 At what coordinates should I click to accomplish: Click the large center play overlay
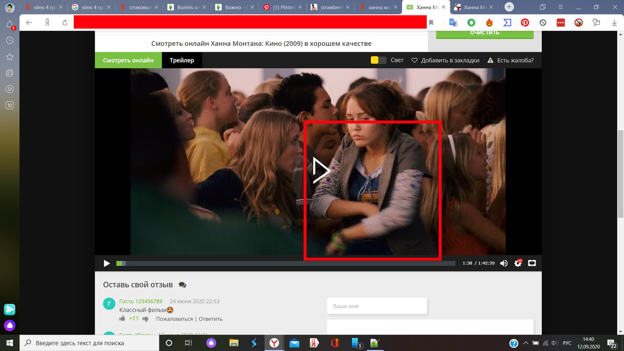(321, 171)
